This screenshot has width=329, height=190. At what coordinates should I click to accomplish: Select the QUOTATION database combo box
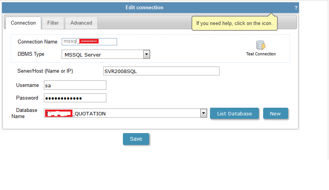coord(123,113)
